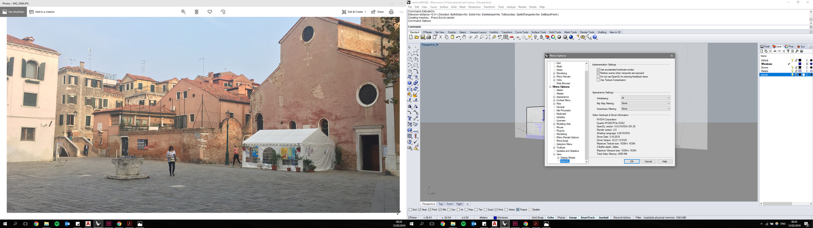Switch to the Curve Tools toolbar tab

[x=521, y=32]
